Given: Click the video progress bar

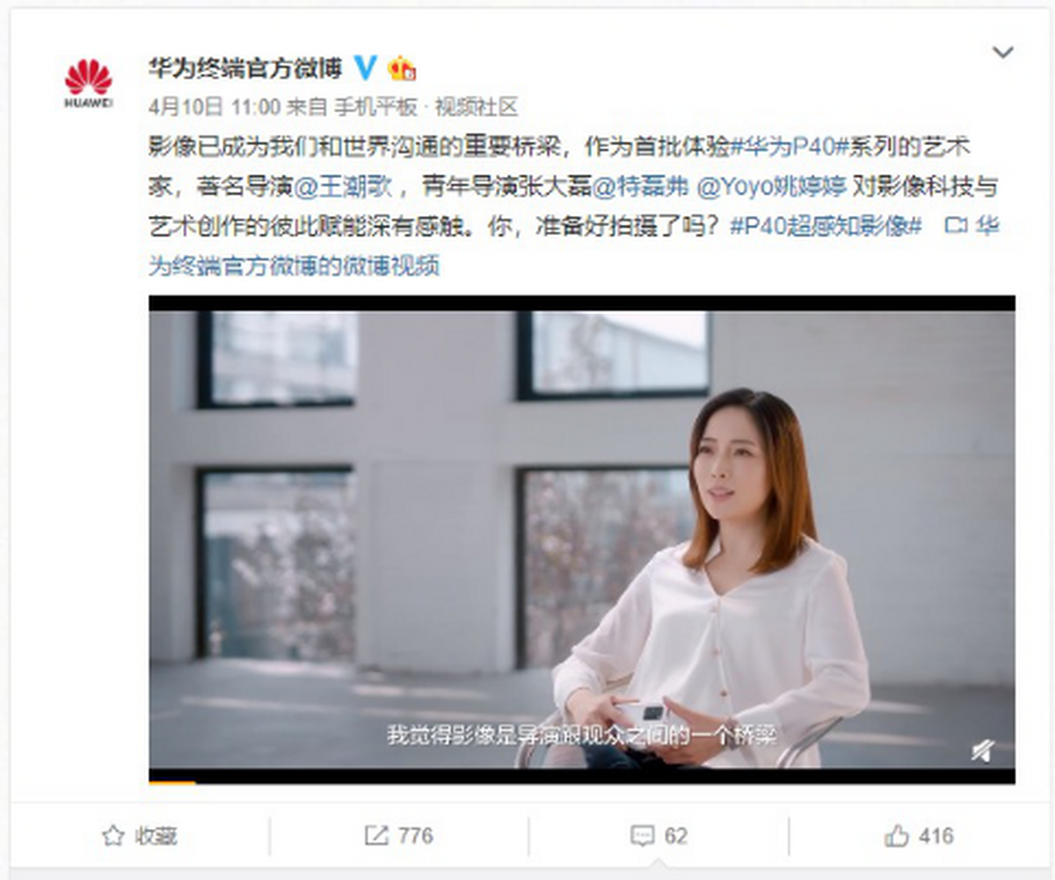Looking at the screenshot, I should click(x=582, y=781).
